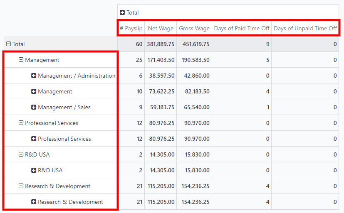Sort by Gross Wage column header

point(194,28)
